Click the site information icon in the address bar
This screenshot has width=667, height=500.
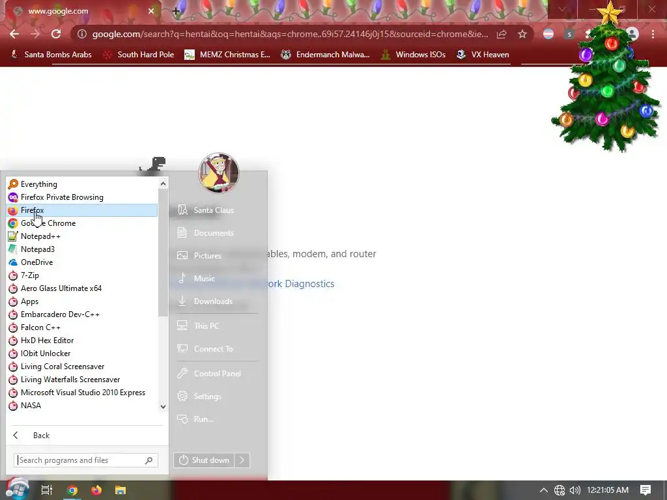coord(82,34)
